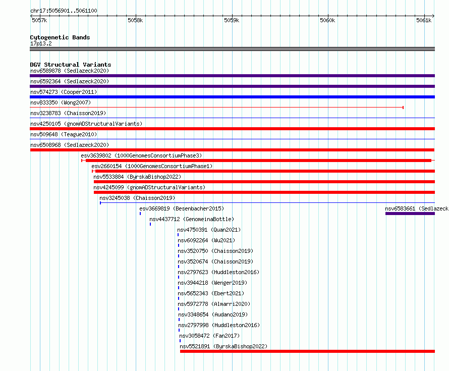Click the purple bar under nsv6592364

pos(232,86)
